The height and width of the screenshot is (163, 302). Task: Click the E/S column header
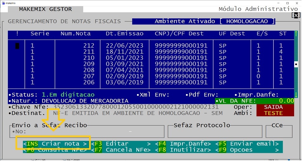(262, 33)
